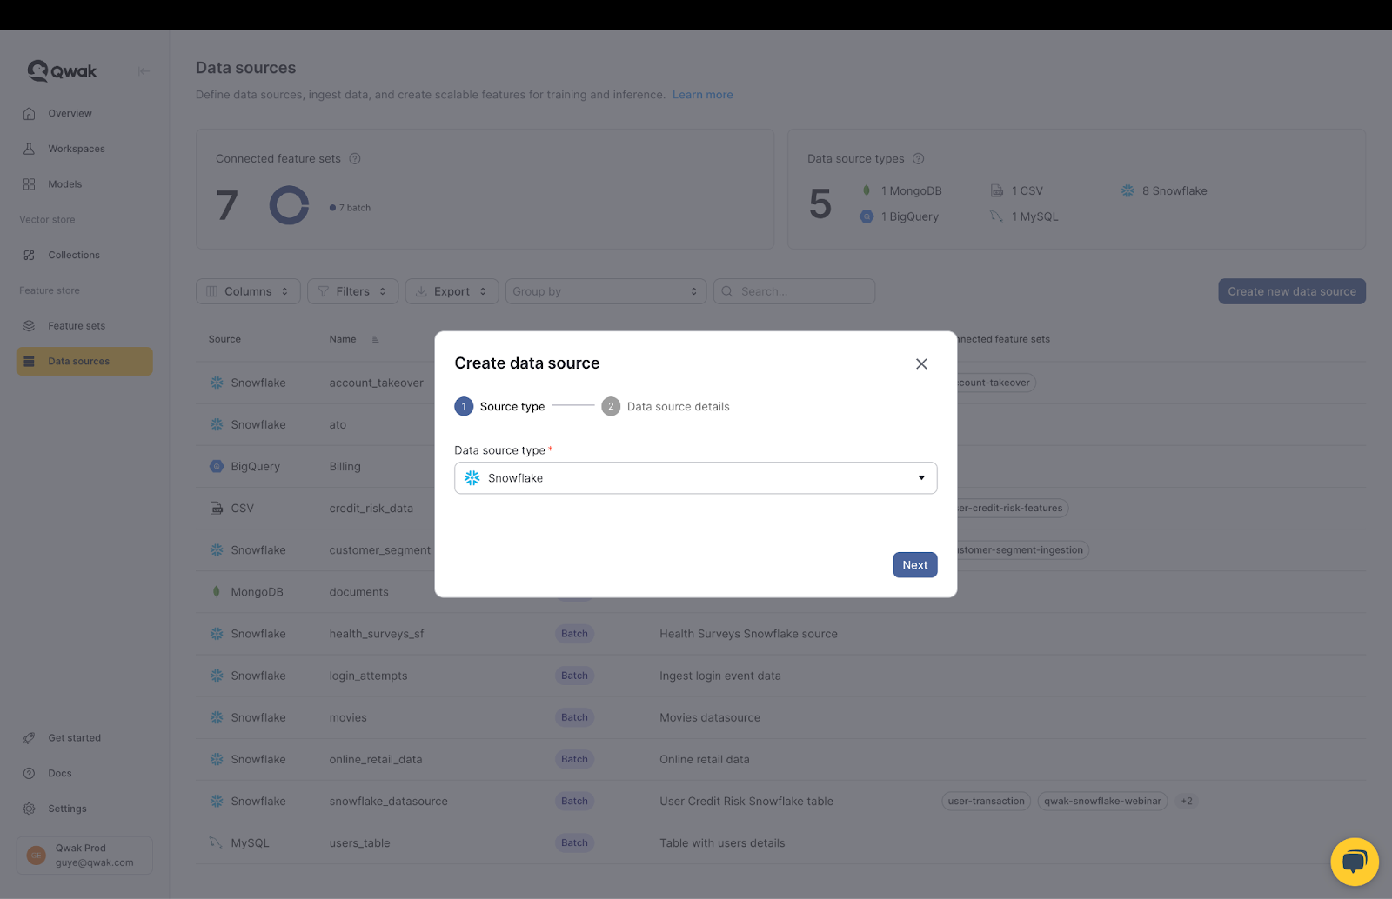1392x899 pixels.
Task: Click Snowflake icon in account_takeover row
Action: click(217, 383)
